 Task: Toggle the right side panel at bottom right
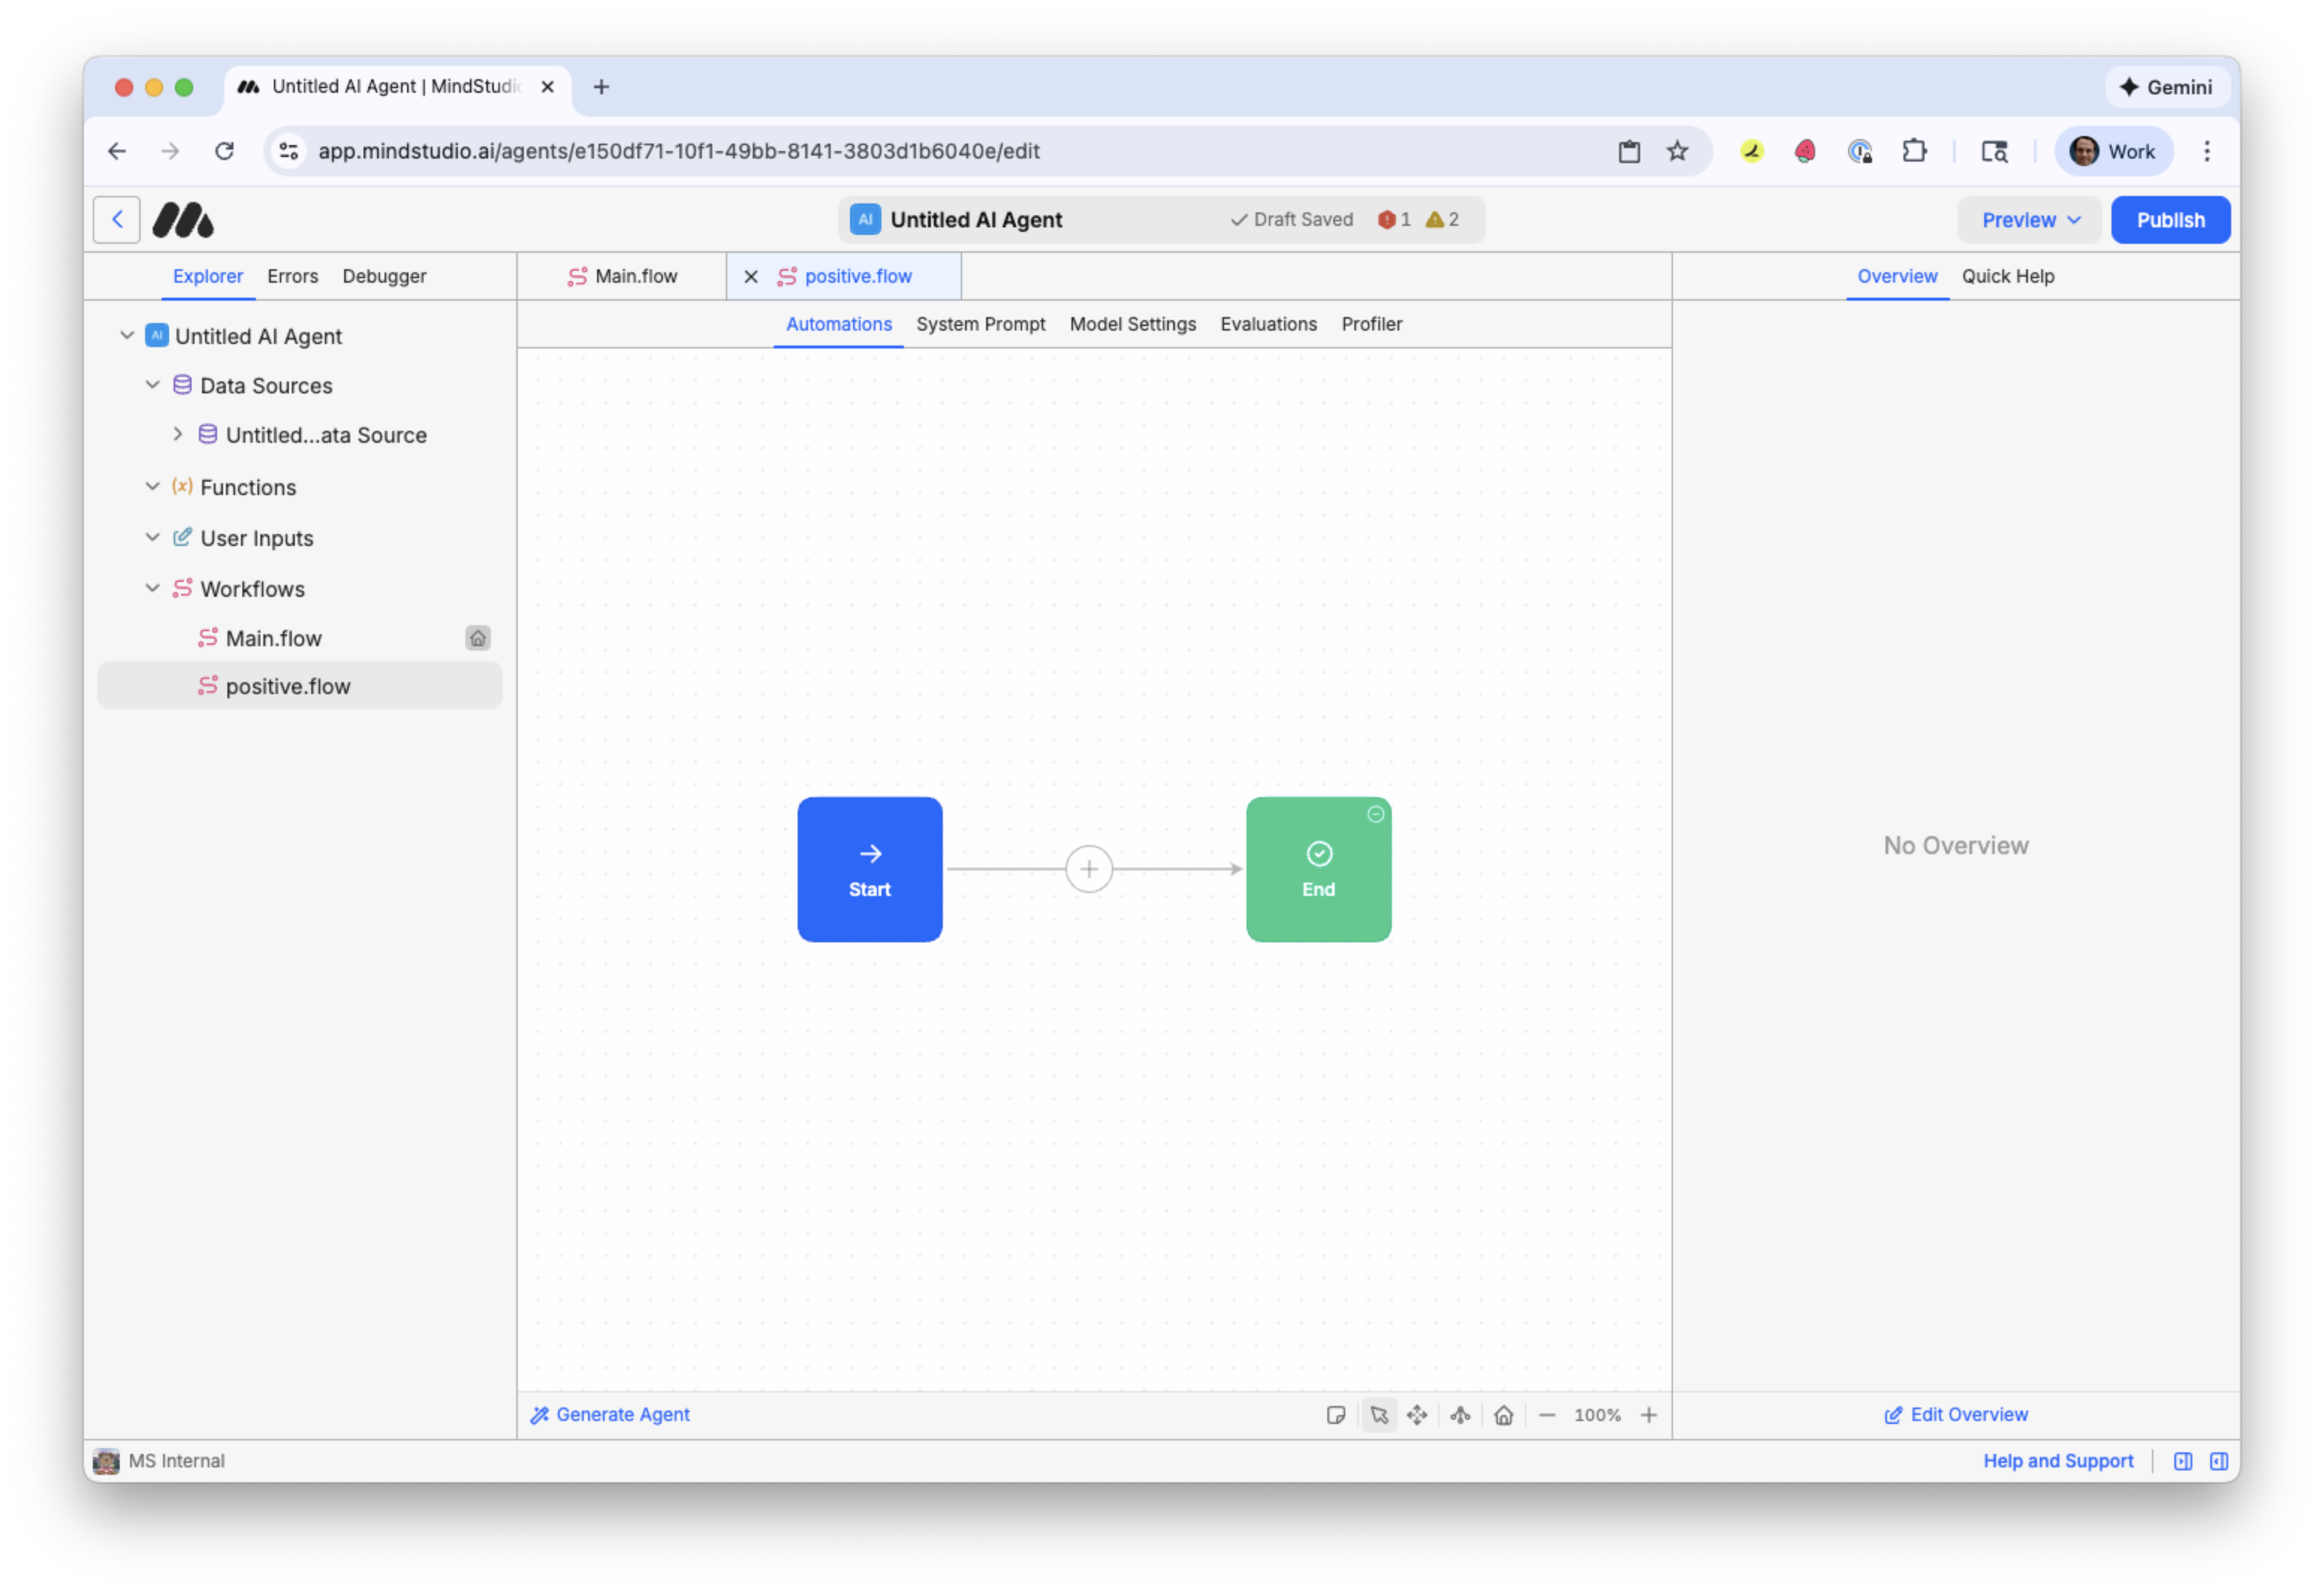click(2219, 1461)
